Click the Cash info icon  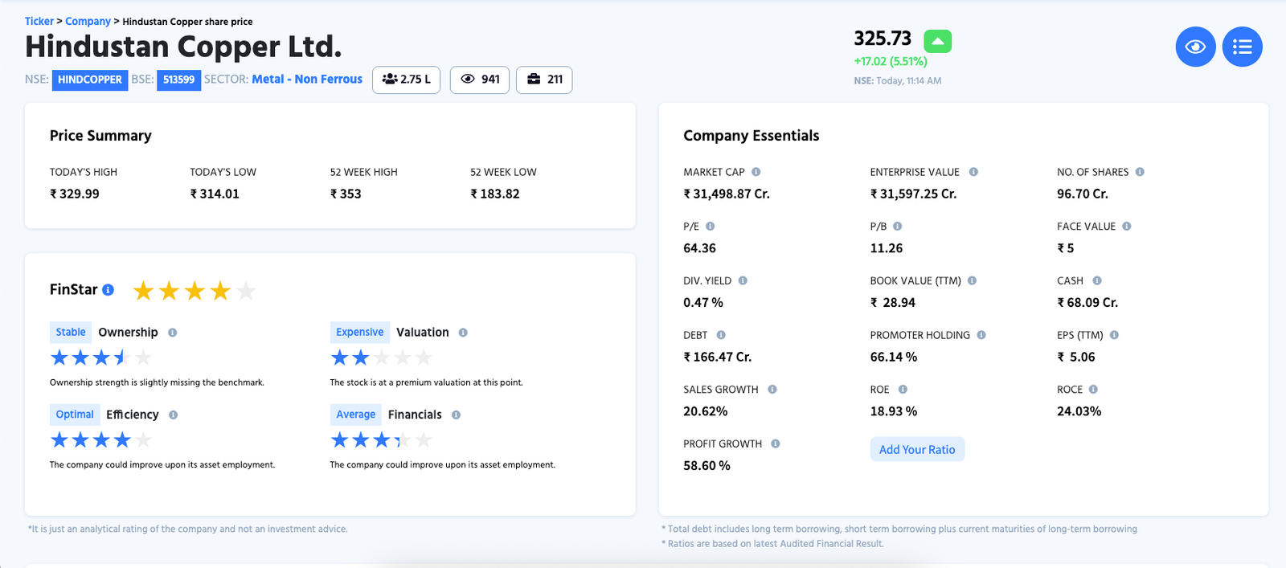click(x=1097, y=280)
